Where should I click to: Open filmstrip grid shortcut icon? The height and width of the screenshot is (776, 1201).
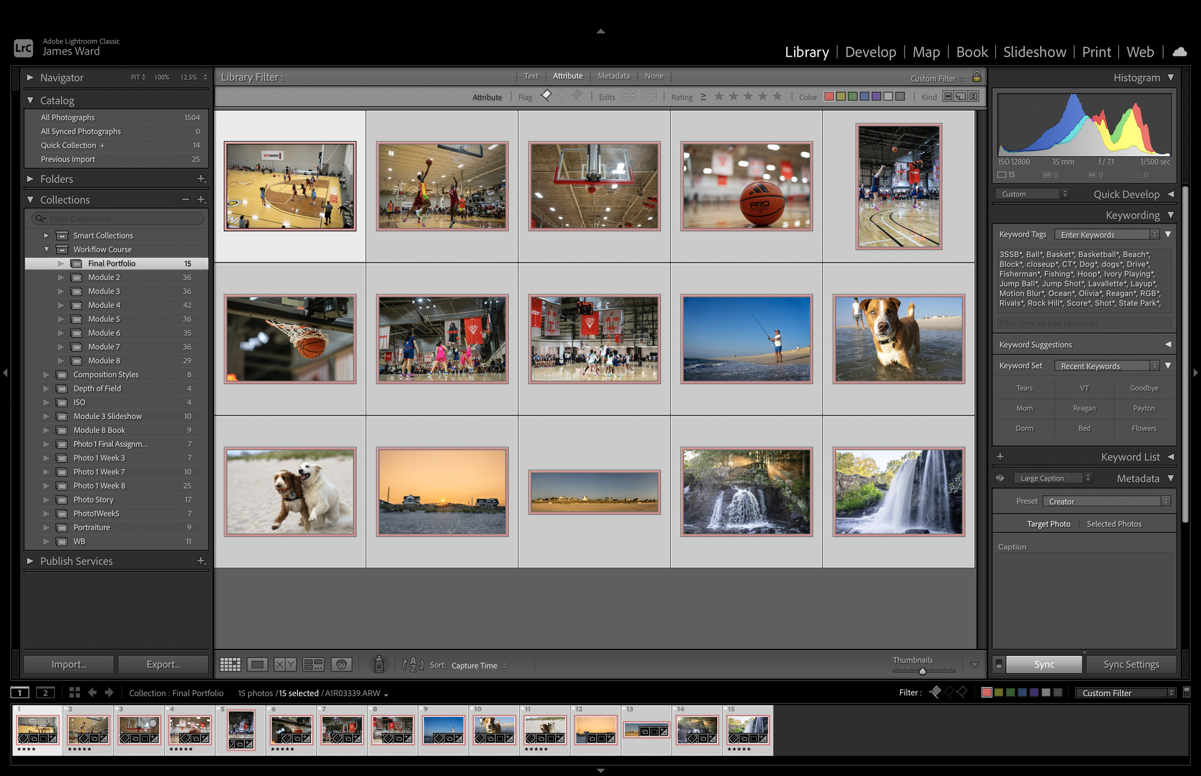[74, 692]
